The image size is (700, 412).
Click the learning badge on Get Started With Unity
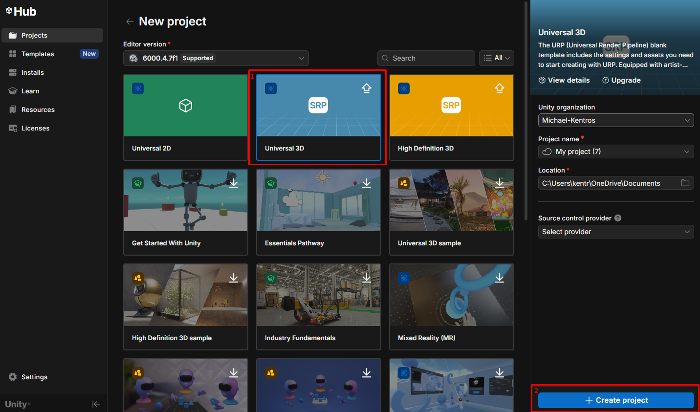138,183
